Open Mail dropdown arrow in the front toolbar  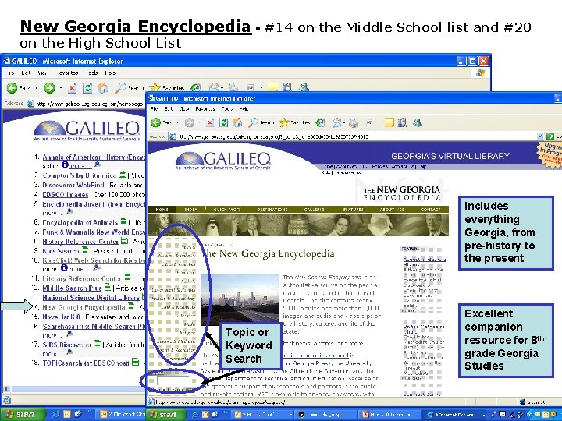(343, 123)
